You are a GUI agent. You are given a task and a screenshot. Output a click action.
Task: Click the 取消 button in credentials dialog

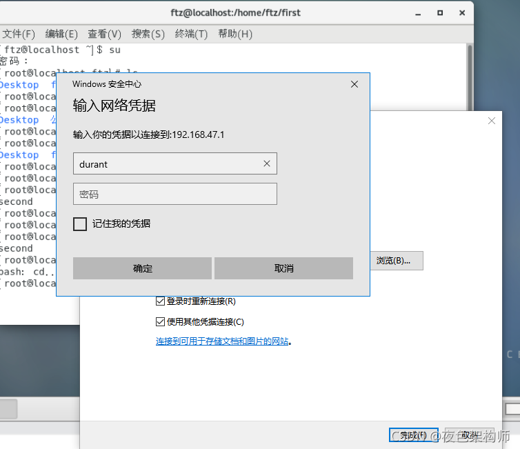284,268
